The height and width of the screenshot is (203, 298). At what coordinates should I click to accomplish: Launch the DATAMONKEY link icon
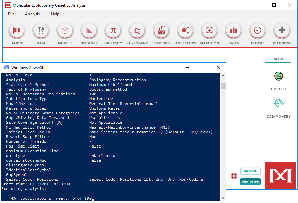click(x=279, y=104)
